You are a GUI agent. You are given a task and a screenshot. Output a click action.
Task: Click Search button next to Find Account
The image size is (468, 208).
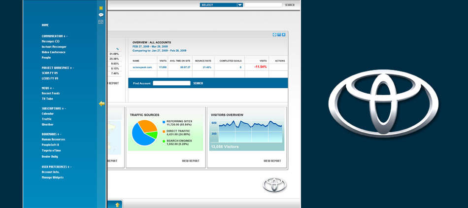198,83
